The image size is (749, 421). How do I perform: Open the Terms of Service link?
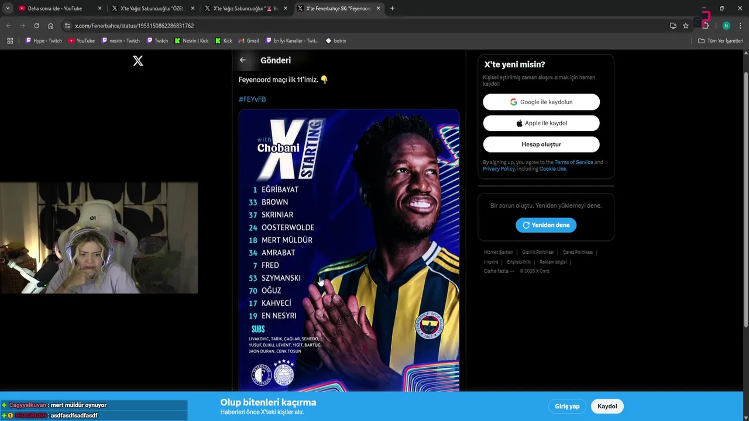coord(573,162)
